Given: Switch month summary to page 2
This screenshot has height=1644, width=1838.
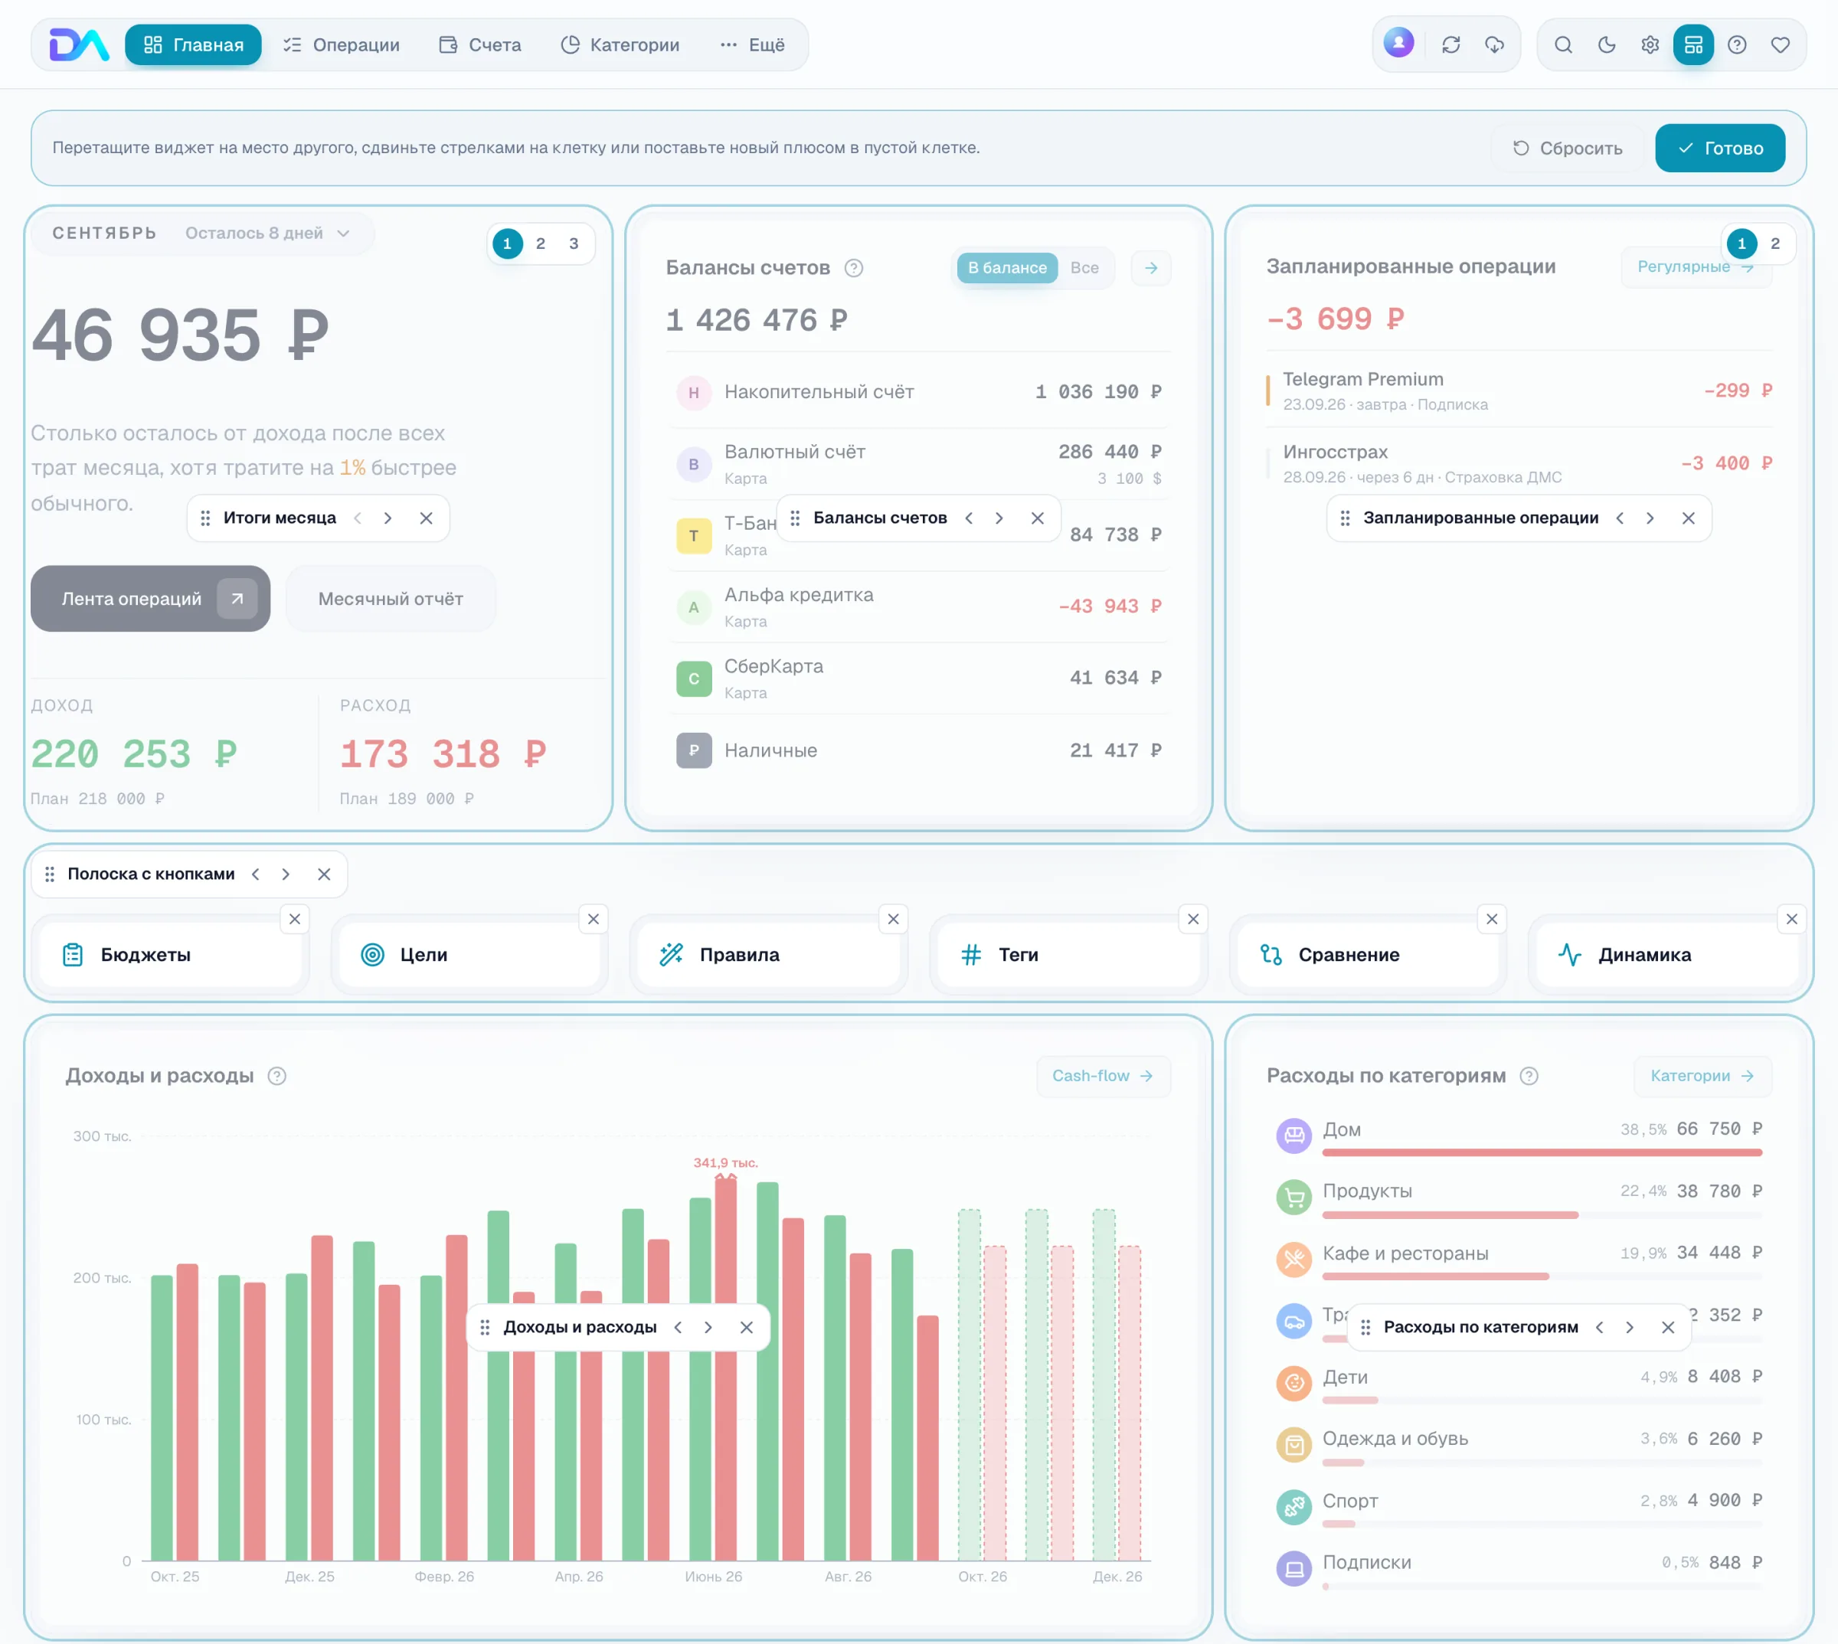Looking at the screenshot, I should (540, 243).
